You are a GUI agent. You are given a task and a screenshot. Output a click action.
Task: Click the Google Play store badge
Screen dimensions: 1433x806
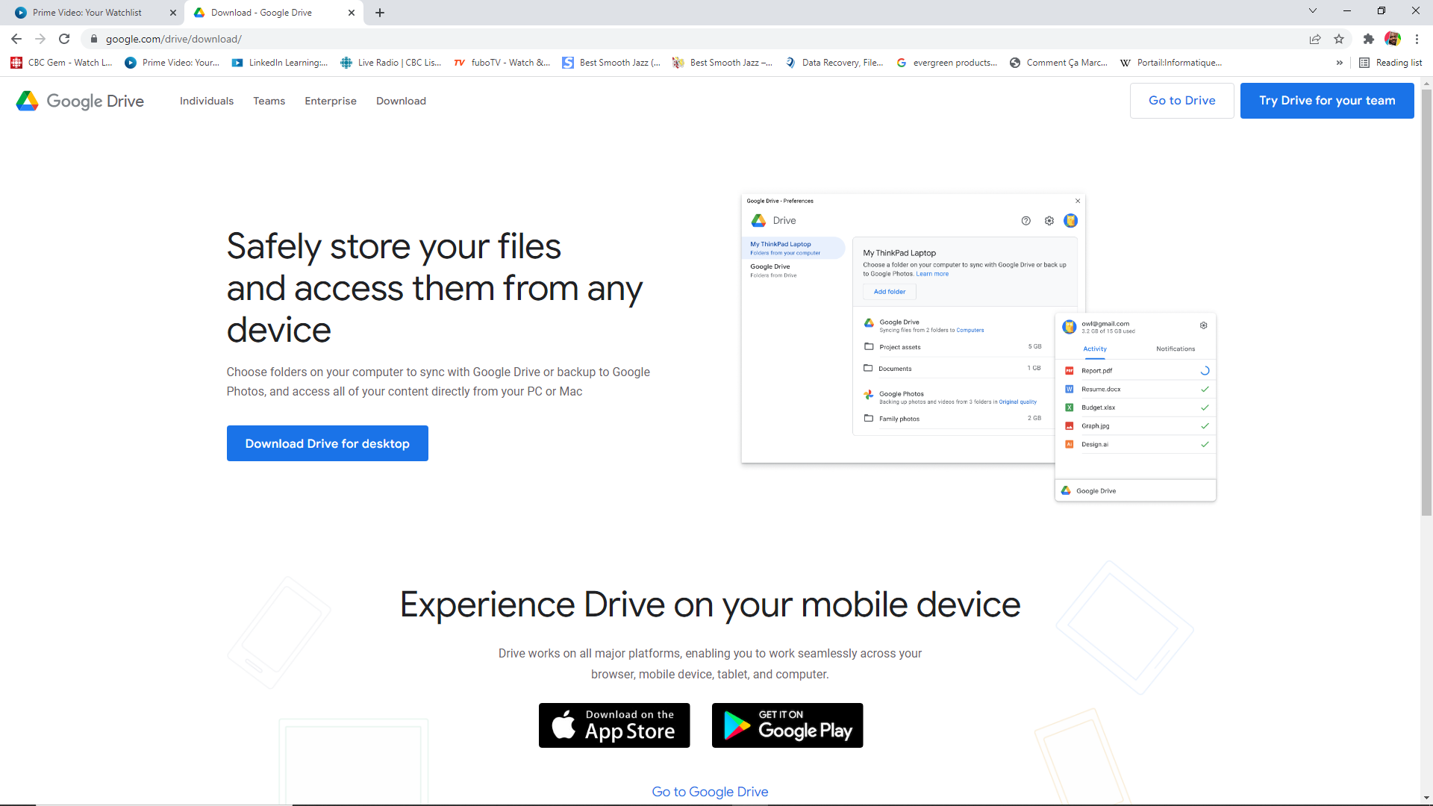coord(787,725)
